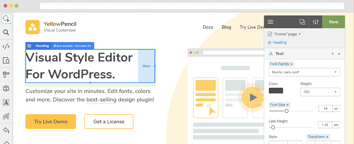Open the Weight 700 dropdown

[320, 92]
